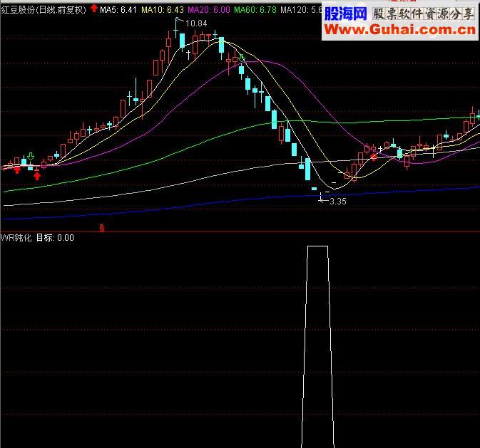This screenshot has height=448, width=480.
Task: Click the WR钝化 indicator name
Action: [x=16, y=238]
